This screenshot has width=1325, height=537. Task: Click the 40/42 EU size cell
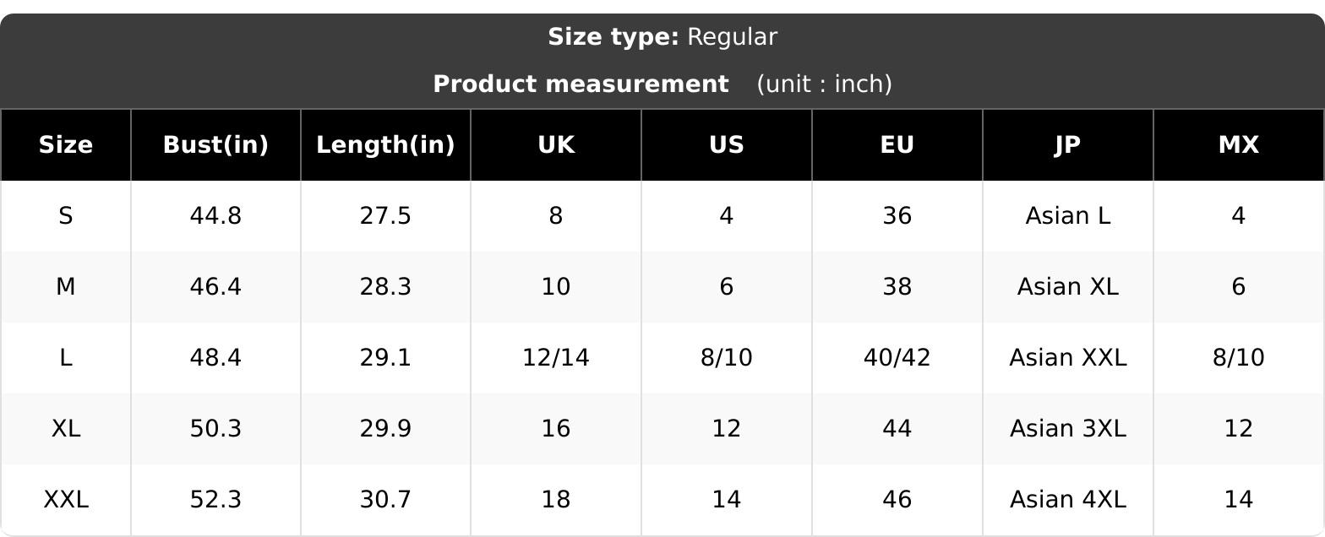897,358
